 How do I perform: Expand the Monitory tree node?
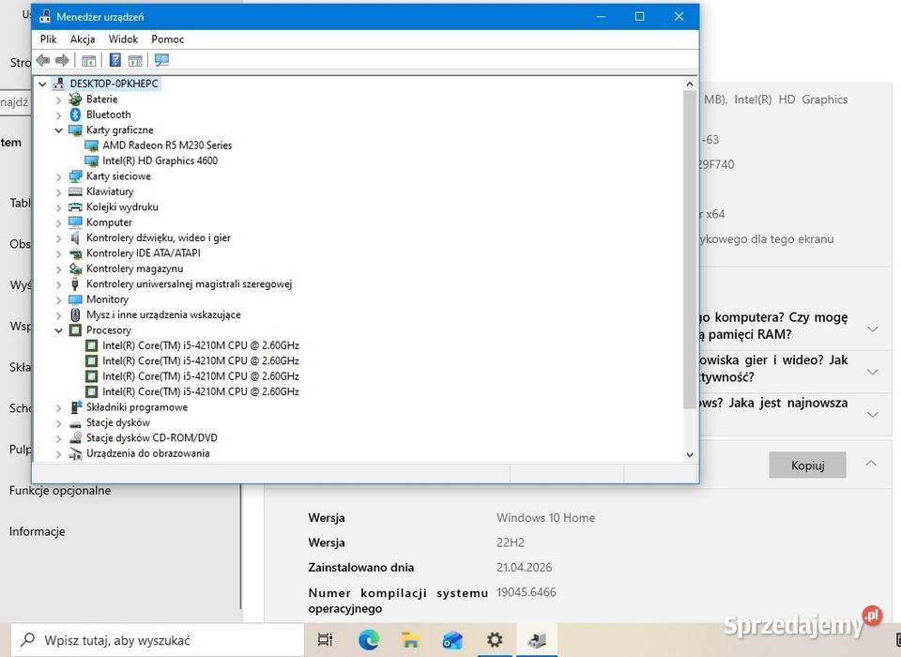pos(58,299)
